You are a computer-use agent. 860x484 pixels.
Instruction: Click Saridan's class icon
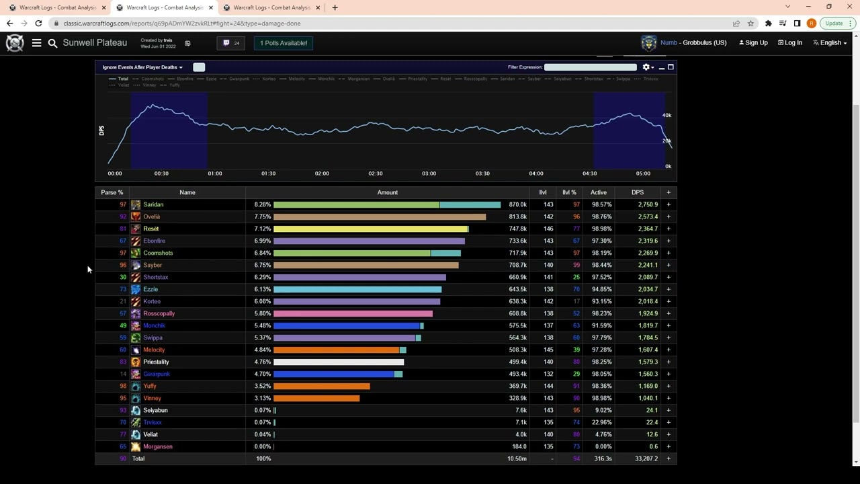click(x=136, y=204)
